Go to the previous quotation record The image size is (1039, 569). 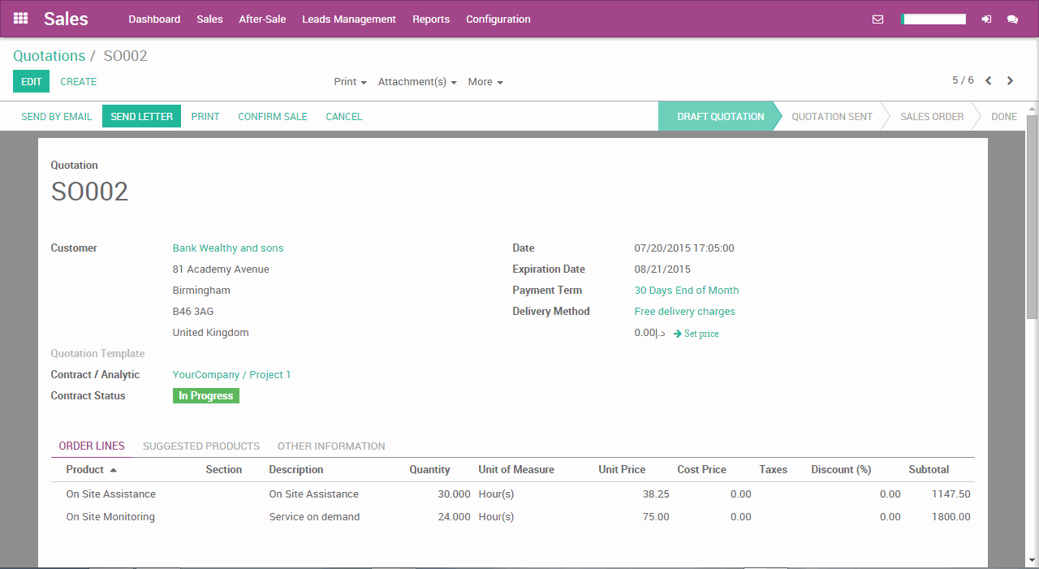[x=988, y=81]
